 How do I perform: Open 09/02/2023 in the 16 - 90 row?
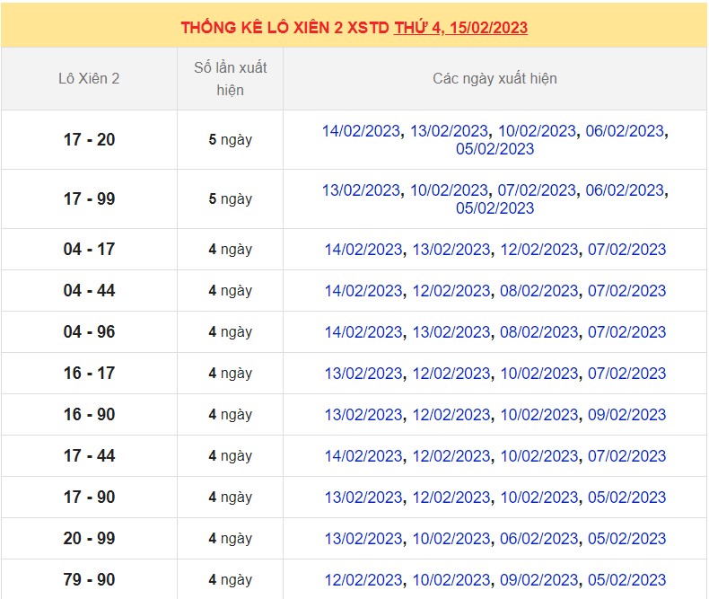point(626,415)
